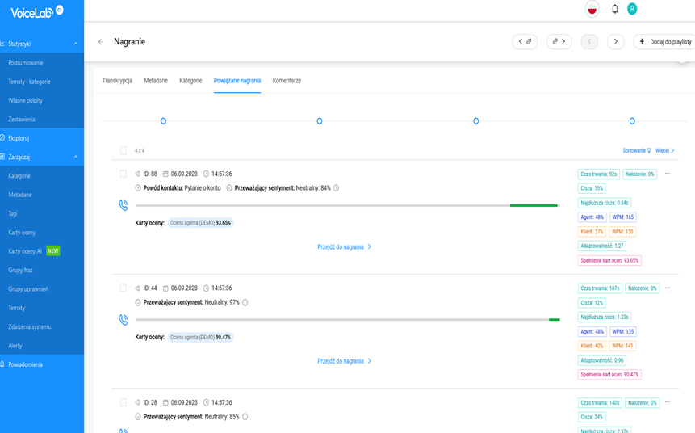Click the Adaptowalność: 1.27 tag

click(x=602, y=246)
